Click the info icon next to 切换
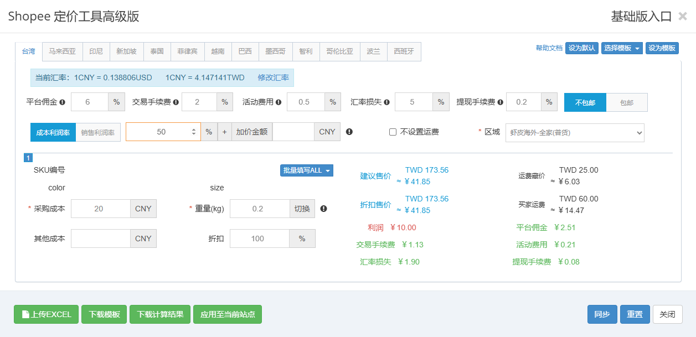The height and width of the screenshot is (337, 696). point(323,209)
